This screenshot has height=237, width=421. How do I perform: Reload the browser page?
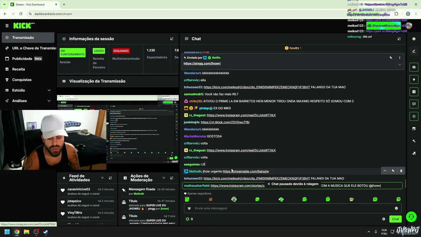click(21, 14)
